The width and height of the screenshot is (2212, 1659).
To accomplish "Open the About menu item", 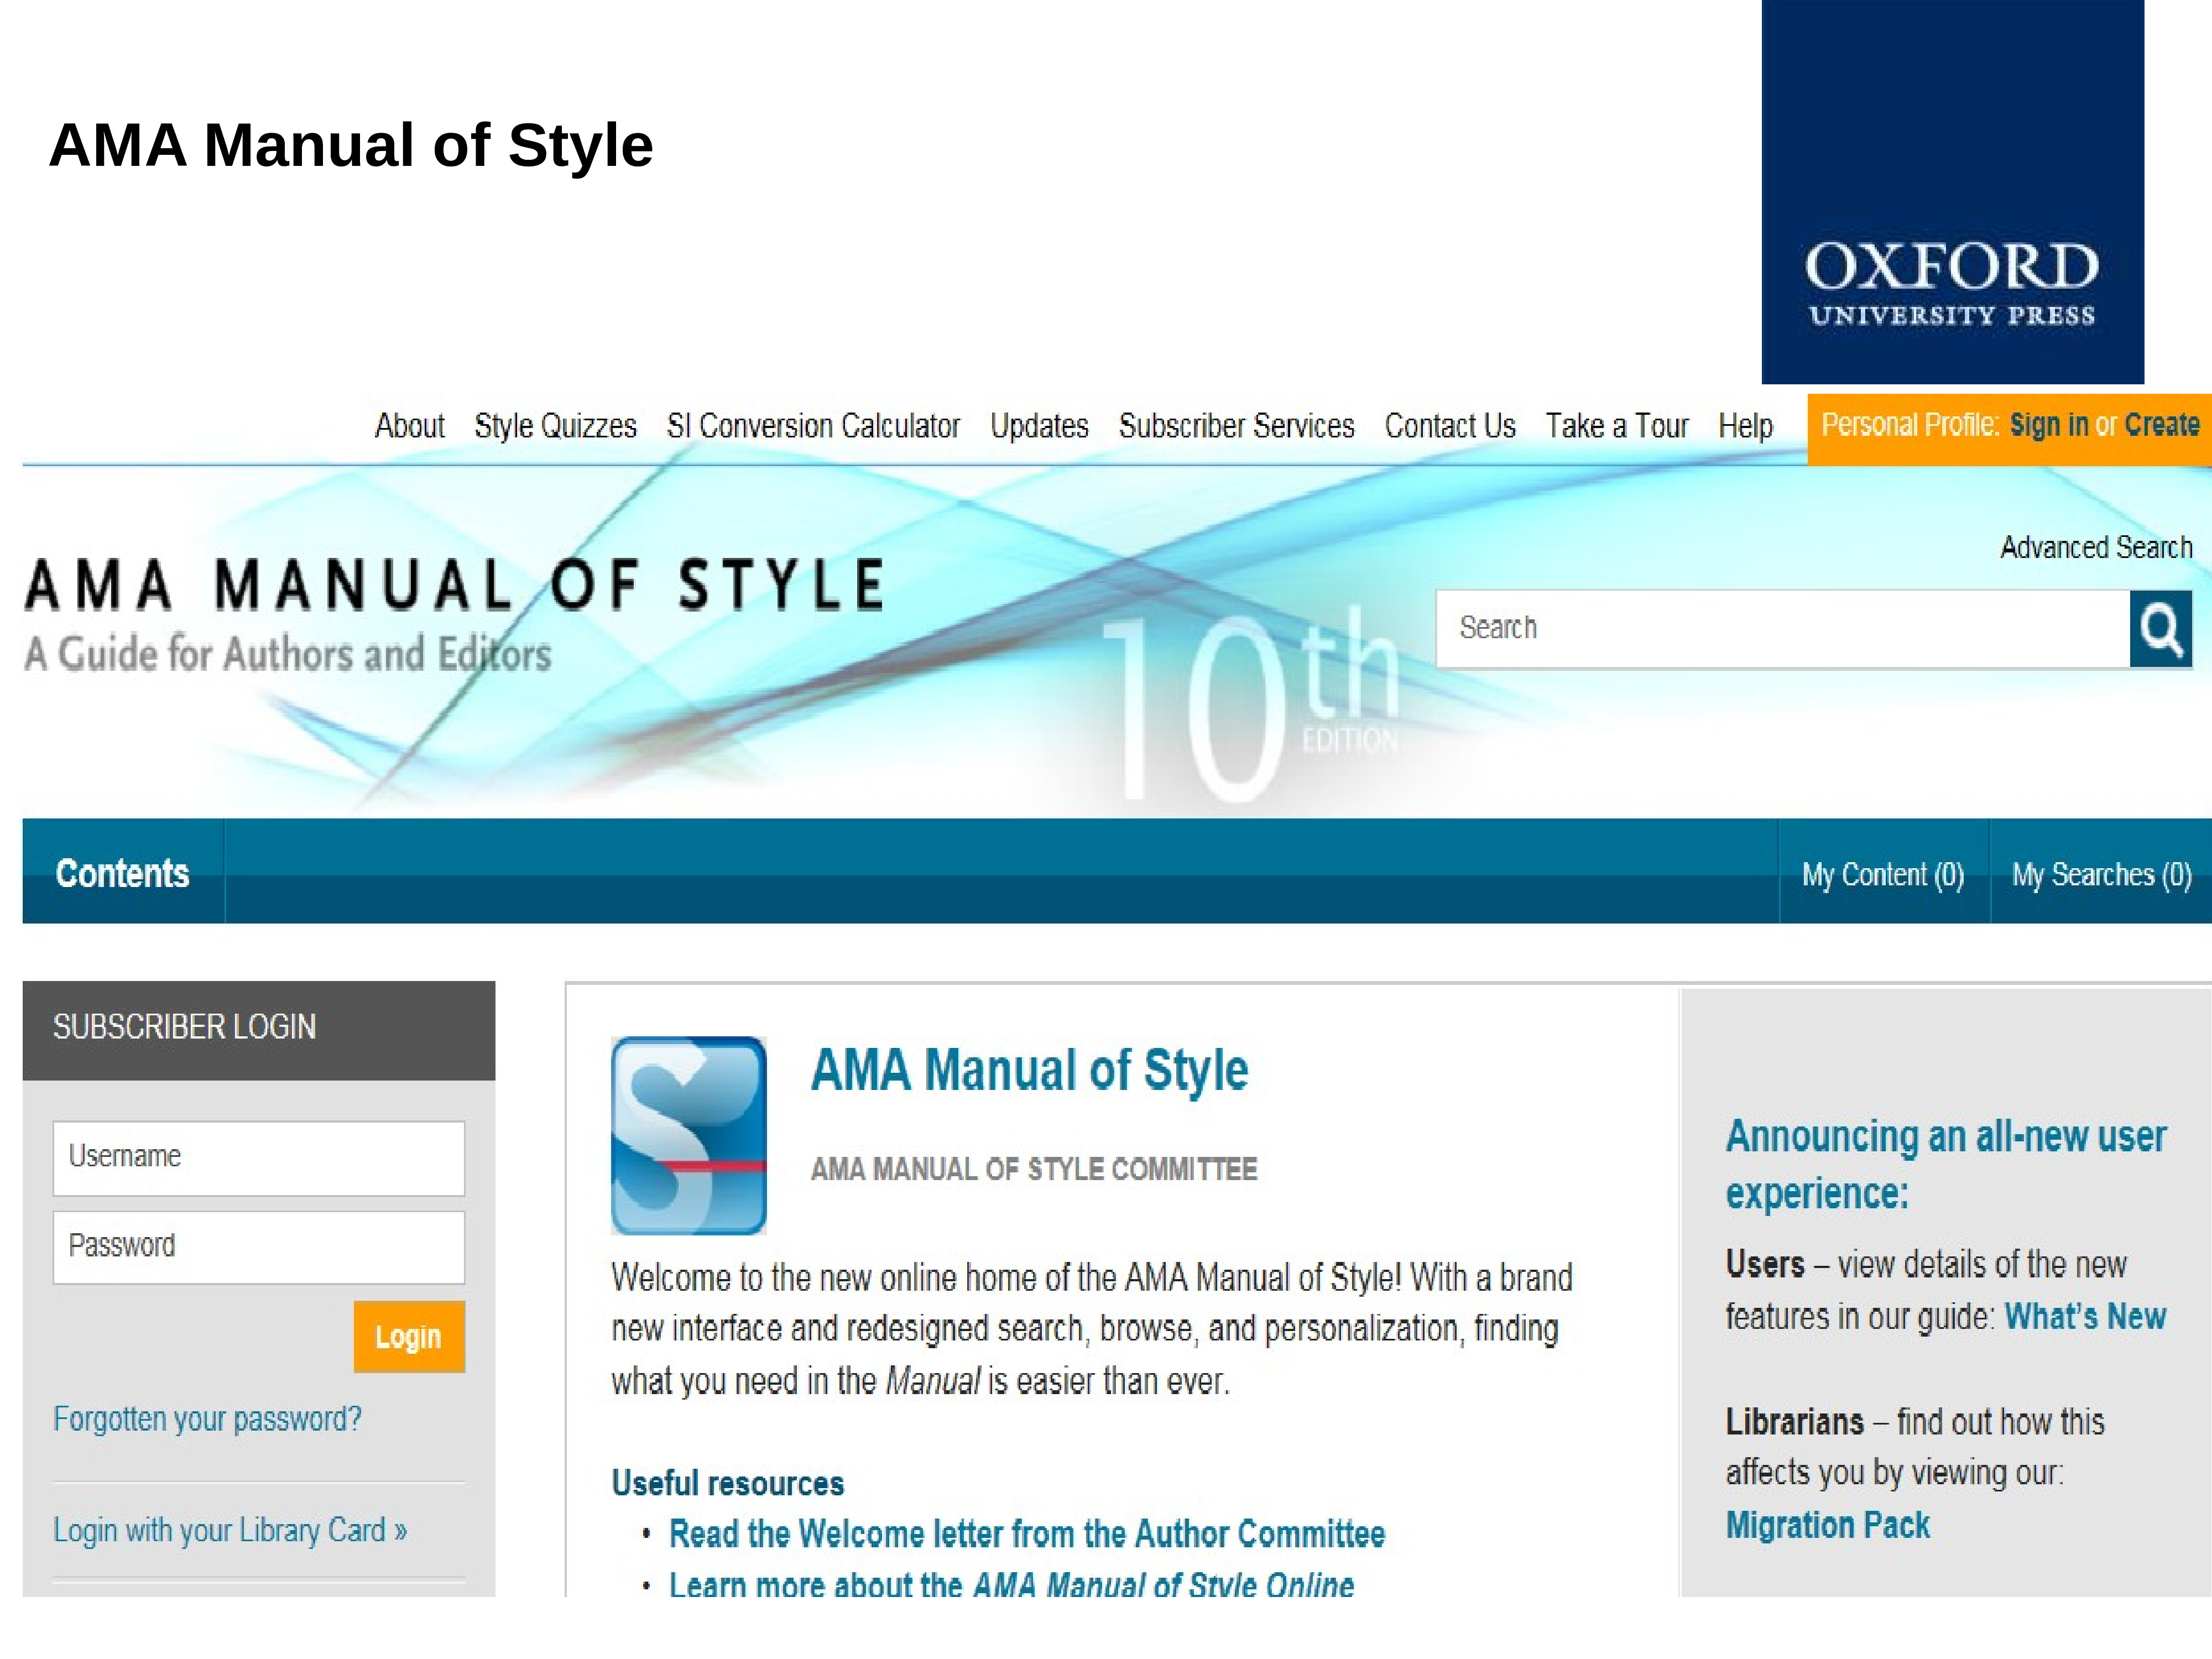I will [x=409, y=426].
